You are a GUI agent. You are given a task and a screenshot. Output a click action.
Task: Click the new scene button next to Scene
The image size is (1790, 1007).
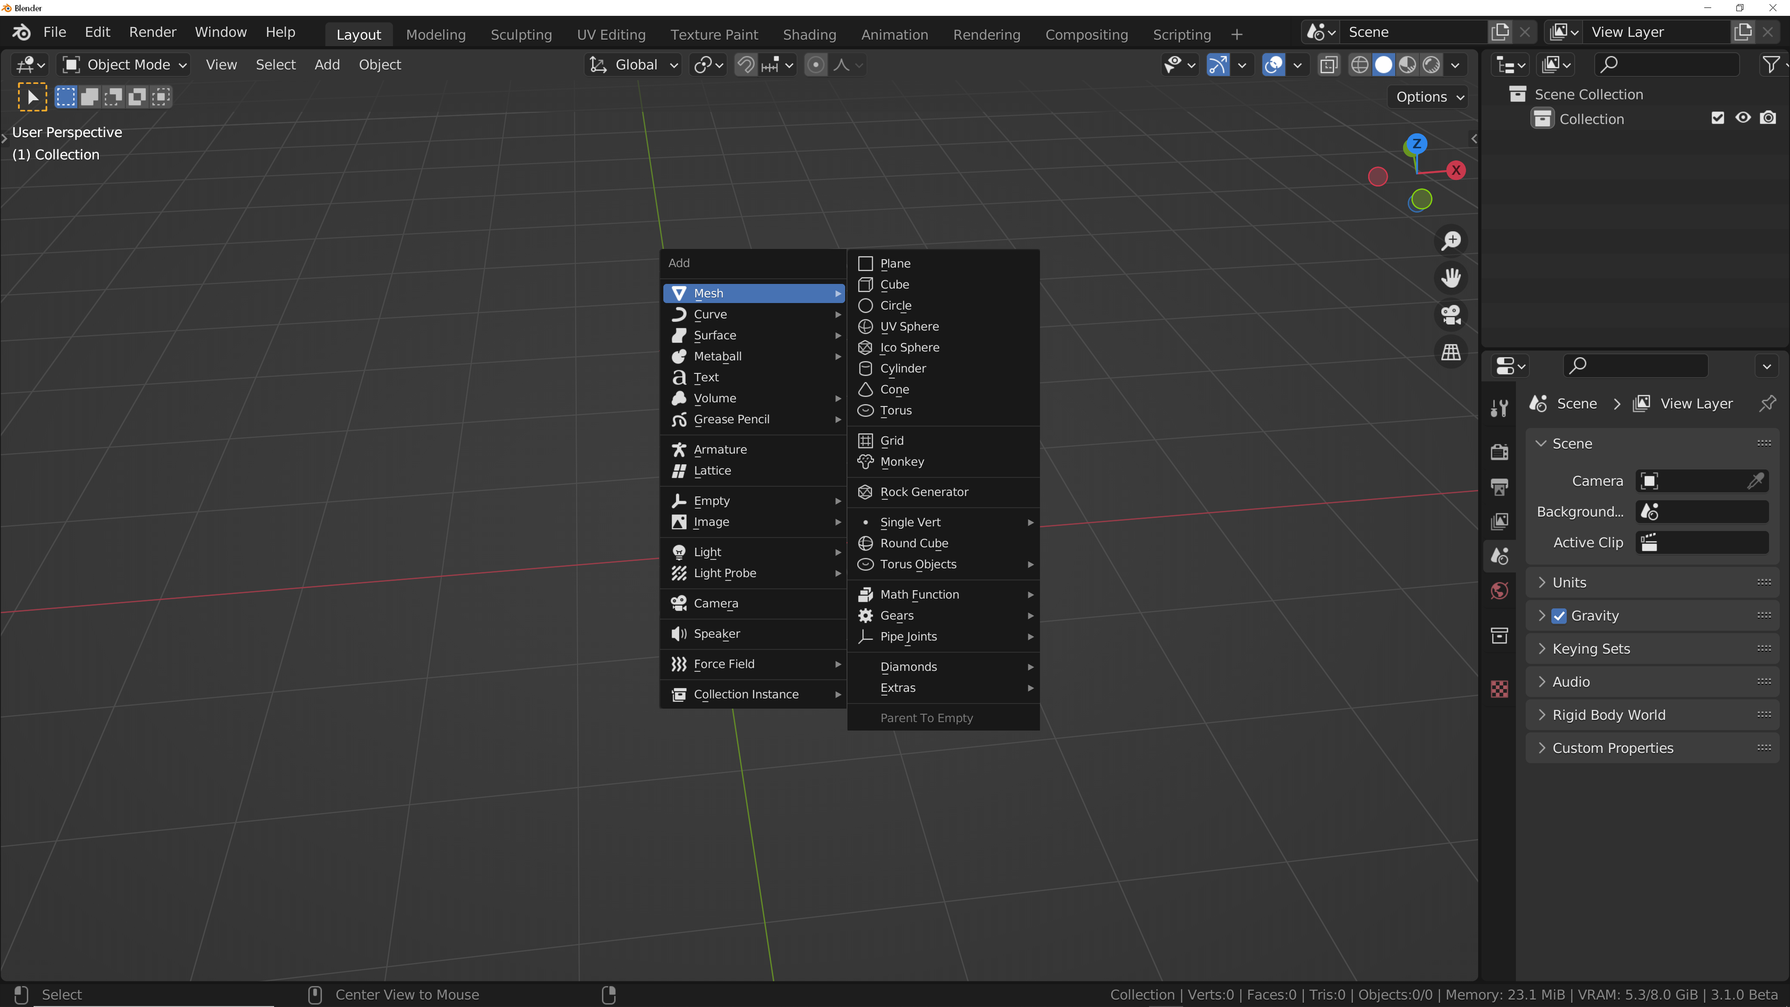[1500, 32]
